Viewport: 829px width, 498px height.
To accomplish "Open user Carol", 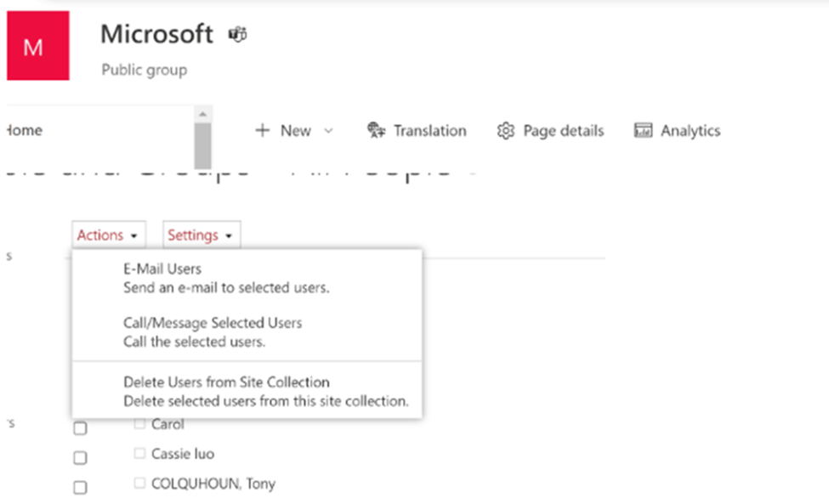I will pos(168,424).
